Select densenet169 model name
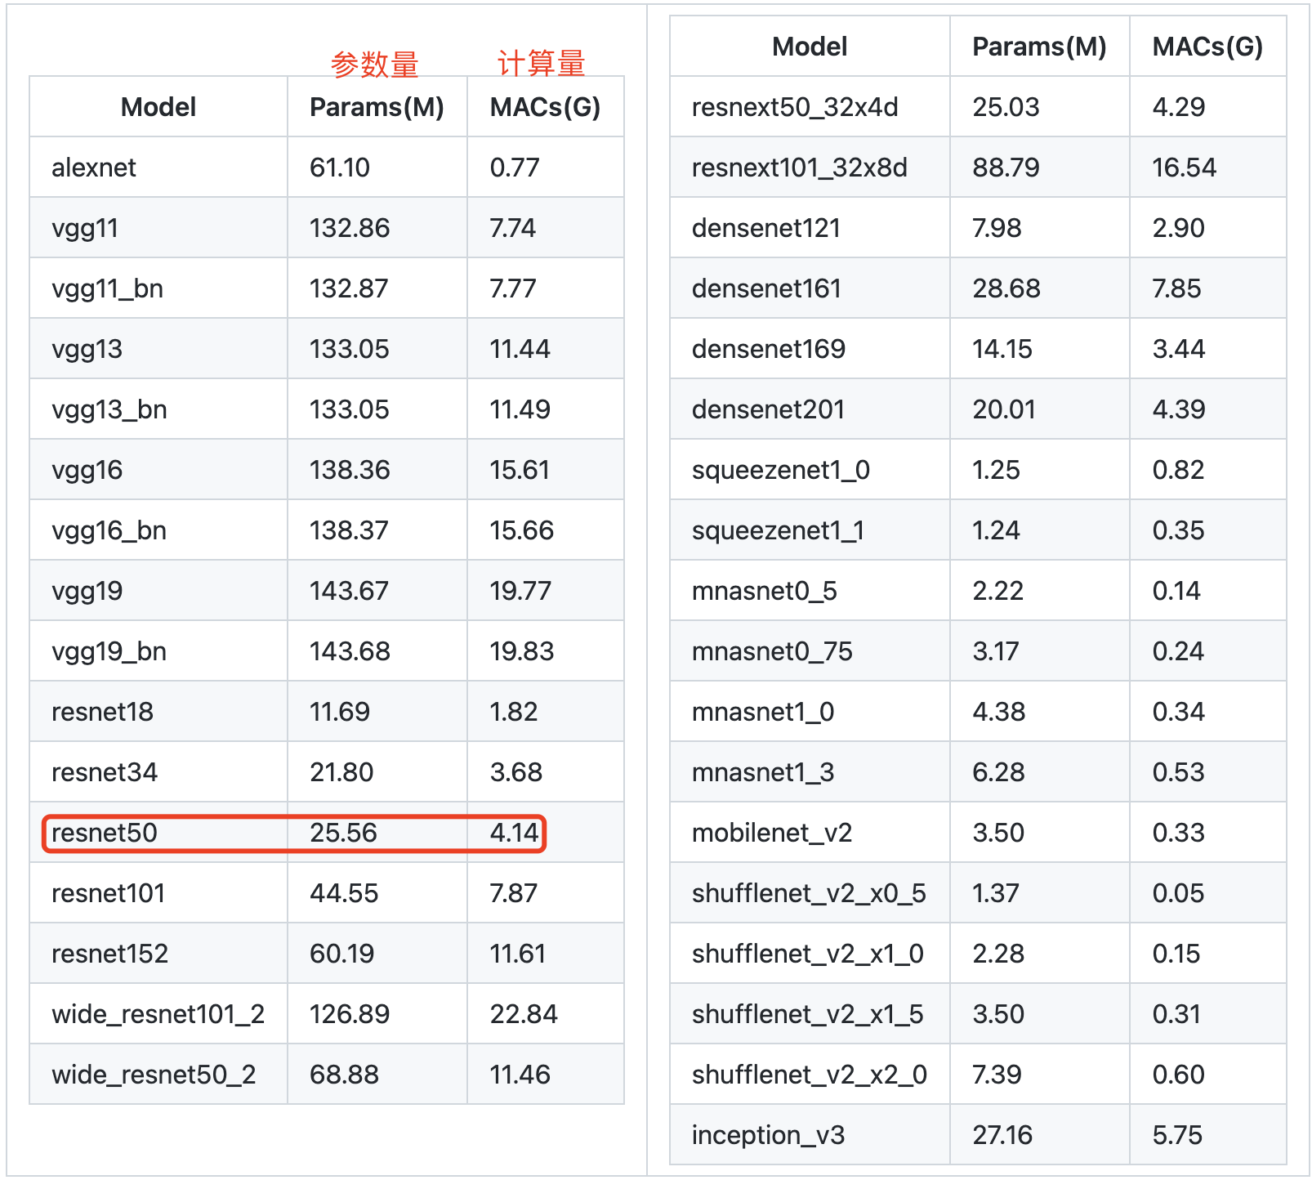This screenshot has height=1180, width=1312. point(768,349)
